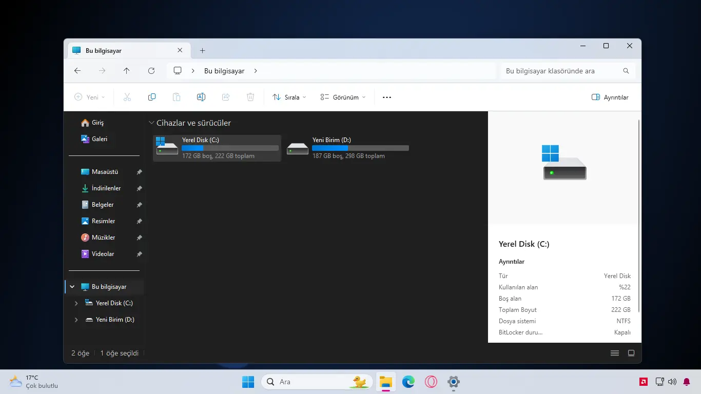Image resolution: width=701 pixels, height=394 pixels.
Task: Click the details pane scrollbar
Action: click(x=639, y=216)
